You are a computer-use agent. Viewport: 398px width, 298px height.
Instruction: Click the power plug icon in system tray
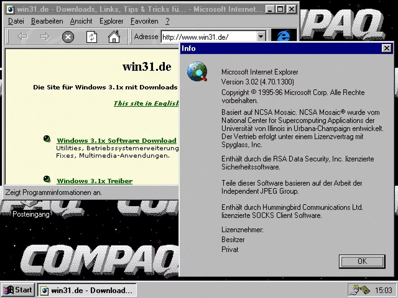pos(355,290)
